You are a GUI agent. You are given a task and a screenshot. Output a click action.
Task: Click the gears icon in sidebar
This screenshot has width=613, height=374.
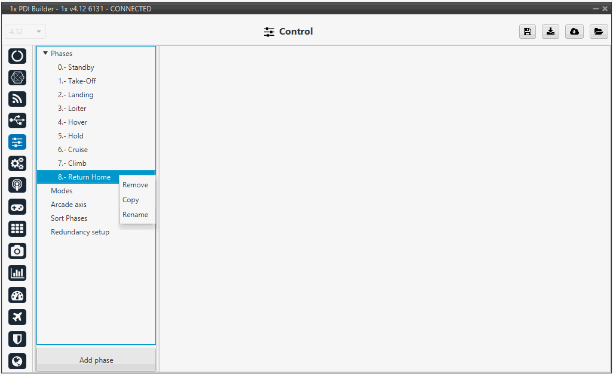point(17,163)
